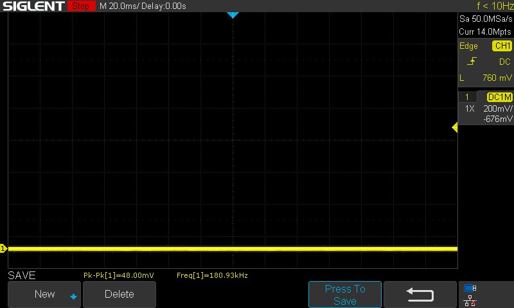Viewport: 514px width, 308px height.
Task: Click the Freq[1]=180.93kHz measurement
Action: 212,275
